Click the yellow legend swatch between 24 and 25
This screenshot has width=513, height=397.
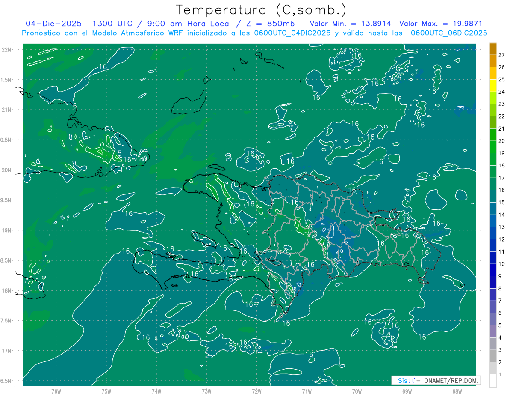493,86
